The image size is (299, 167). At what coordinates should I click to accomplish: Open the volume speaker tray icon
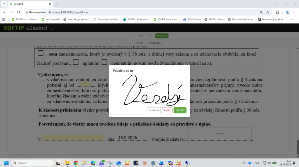269,163
